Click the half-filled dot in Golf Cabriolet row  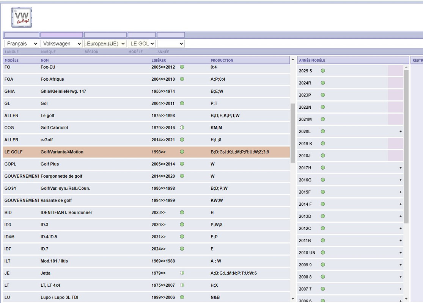click(x=182, y=128)
